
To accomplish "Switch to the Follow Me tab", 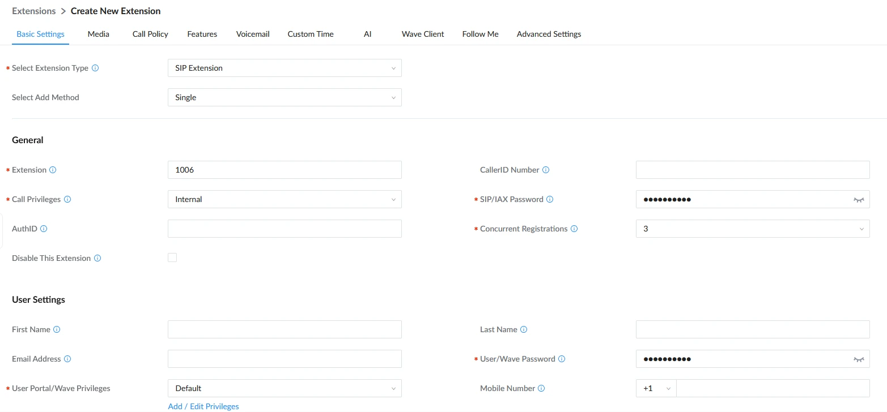I will (481, 34).
